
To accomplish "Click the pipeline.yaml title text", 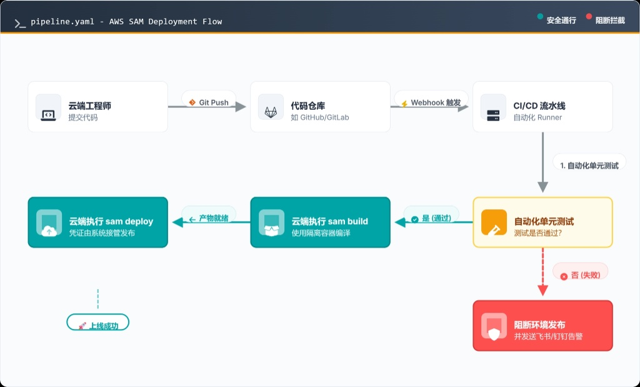I will pos(126,22).
